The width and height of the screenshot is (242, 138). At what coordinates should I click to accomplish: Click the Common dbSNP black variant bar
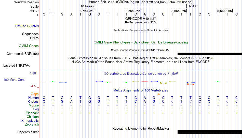[210, 54]
